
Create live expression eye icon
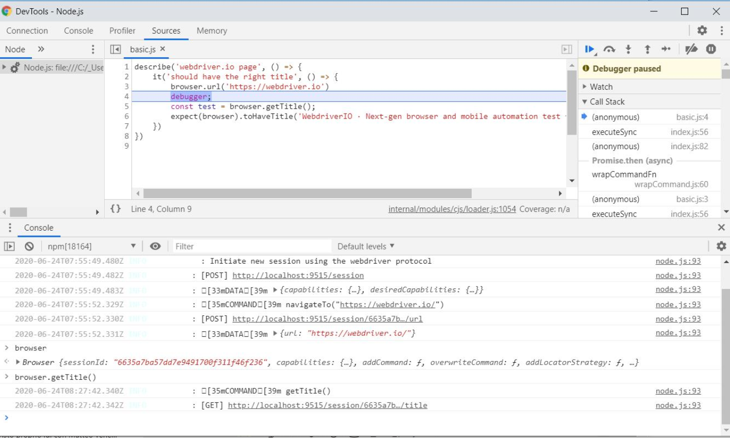tap(155, 247)
